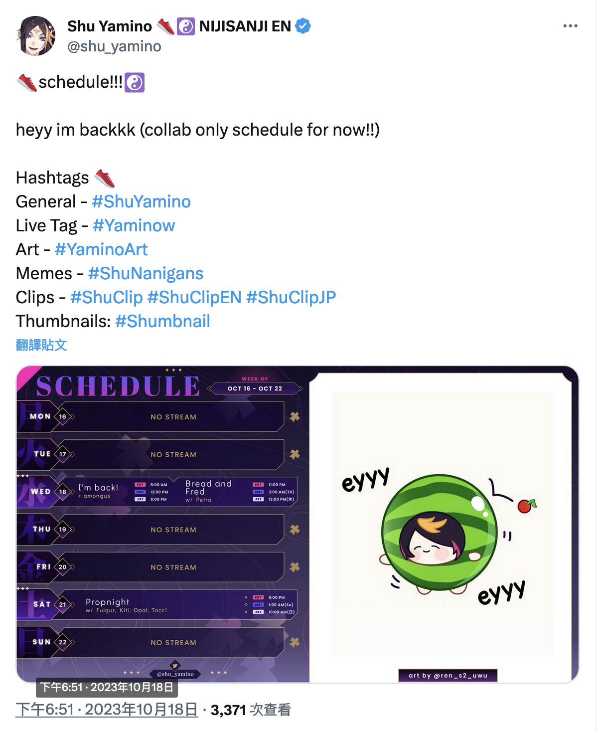Open the #ShuClip hashtag
Image resolution: width=597 pixels, height=731 pixels.
pos(107,297)
